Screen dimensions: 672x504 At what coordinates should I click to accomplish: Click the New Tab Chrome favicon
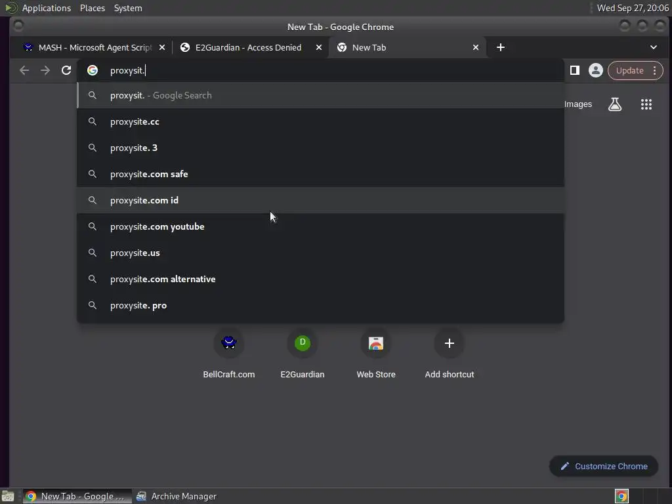tap(341, 47)
